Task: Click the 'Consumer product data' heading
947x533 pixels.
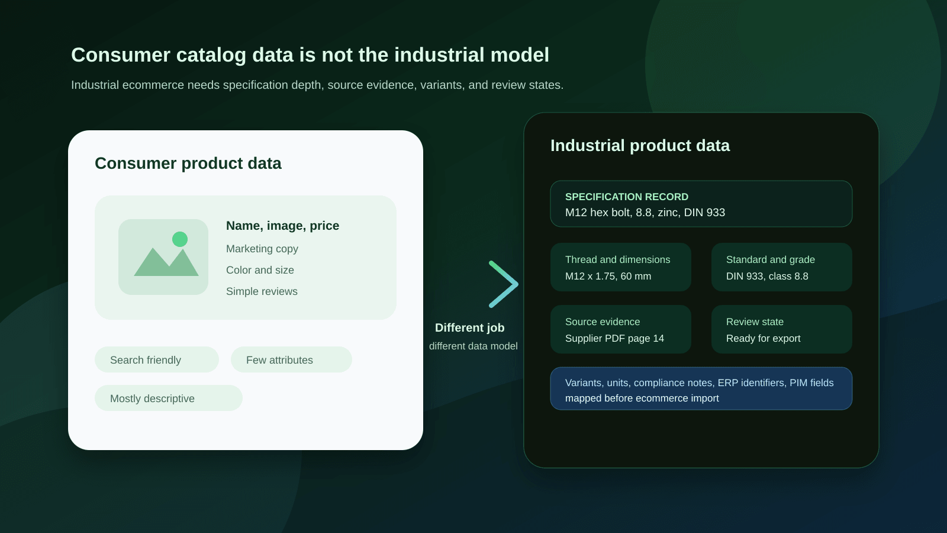Action: [x=188, y=163]
